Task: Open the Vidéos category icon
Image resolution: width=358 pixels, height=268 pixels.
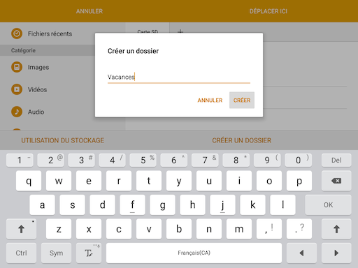Action: (x=17, y=89)
